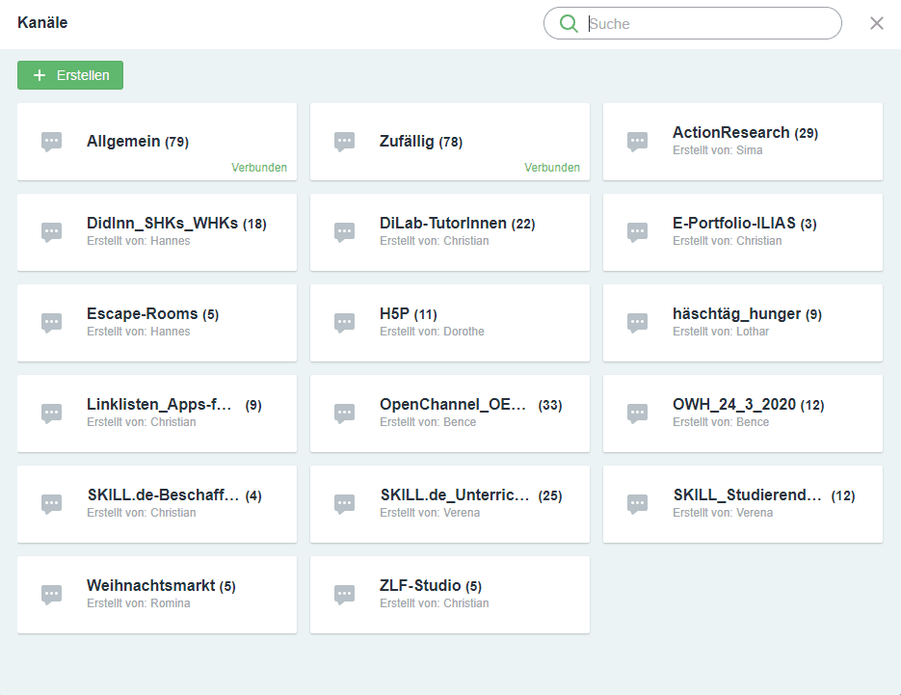Open the Weihnachtsmarkt (5) channel
The width and height of the screenshot is (901, 695).
pos(157,595)
